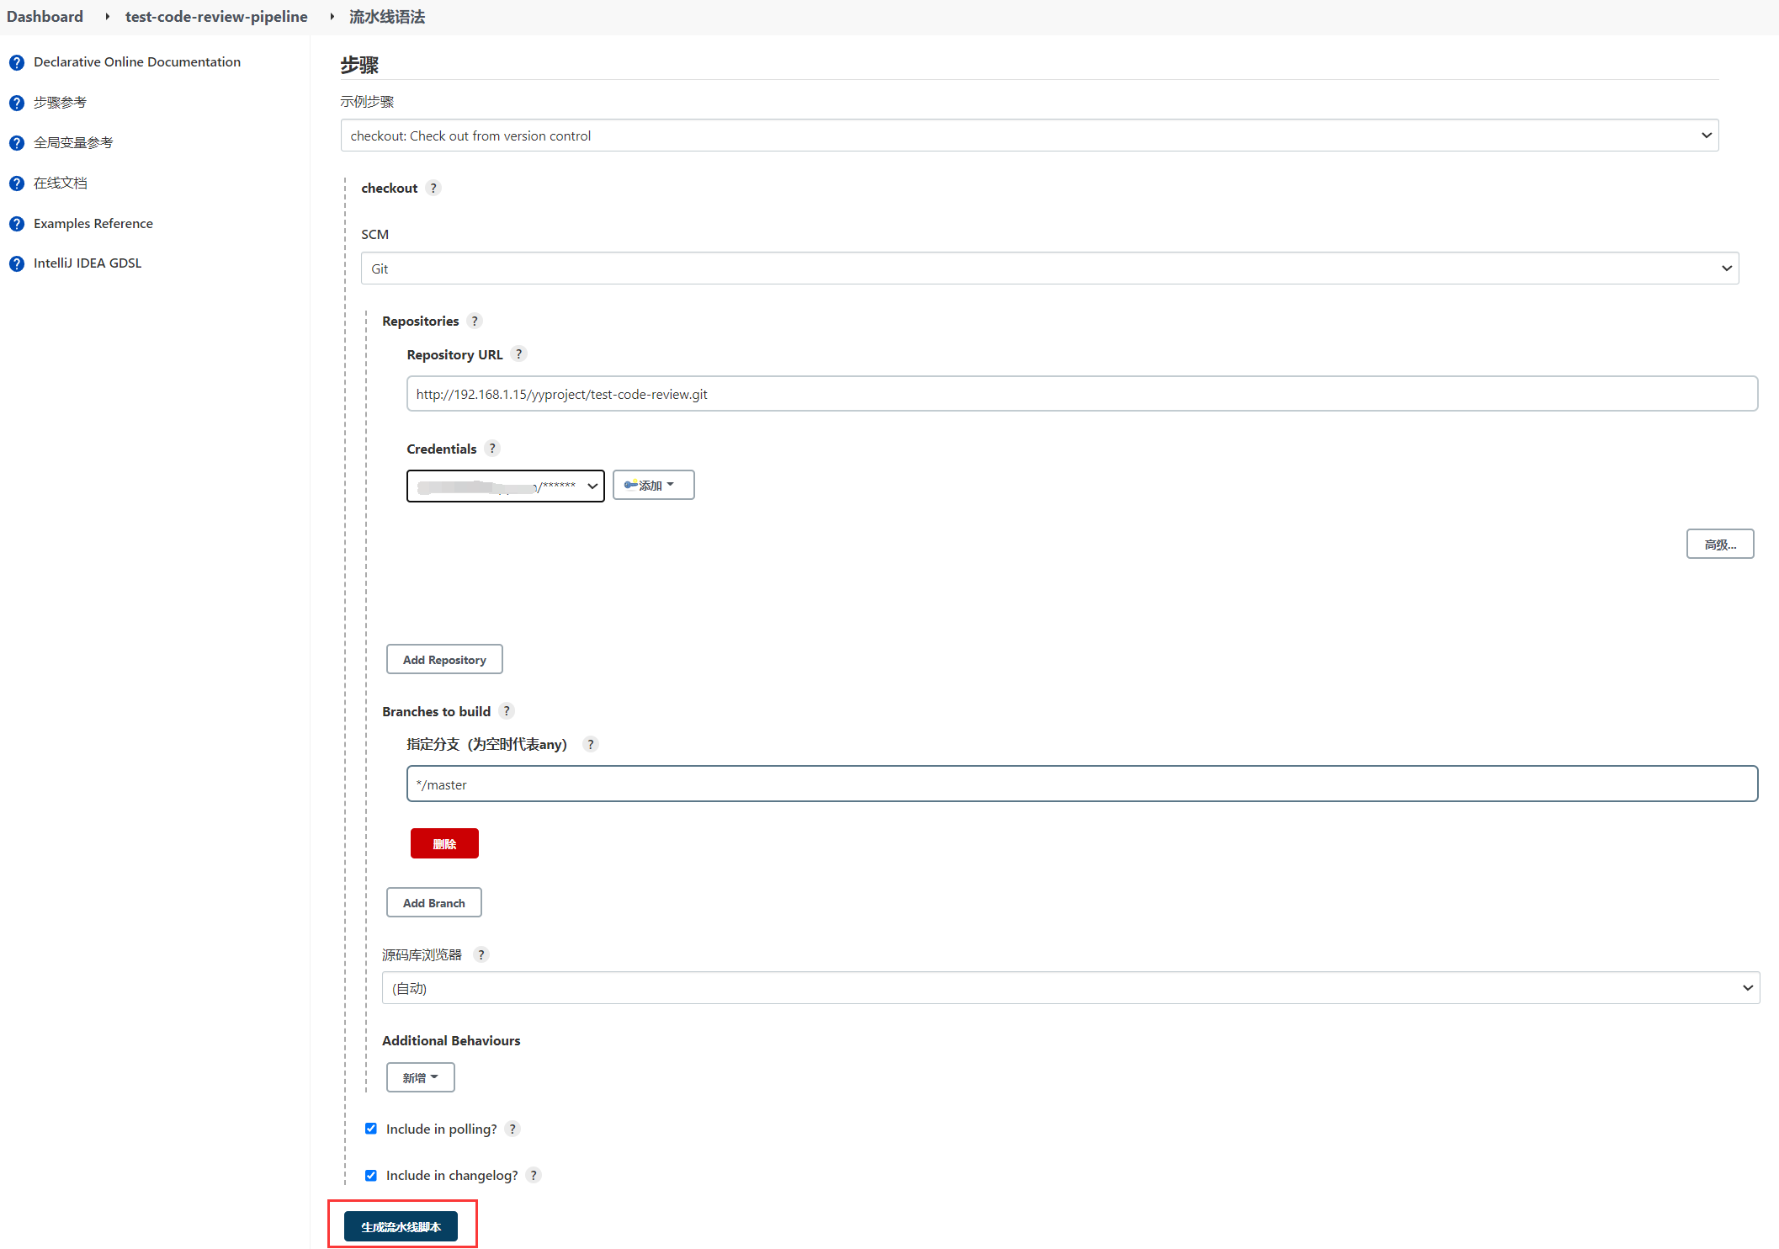Open help for 指定分支 field
Viewport: 1779px width, 1249px height.
pyautogui.click(x=591, y=744)
